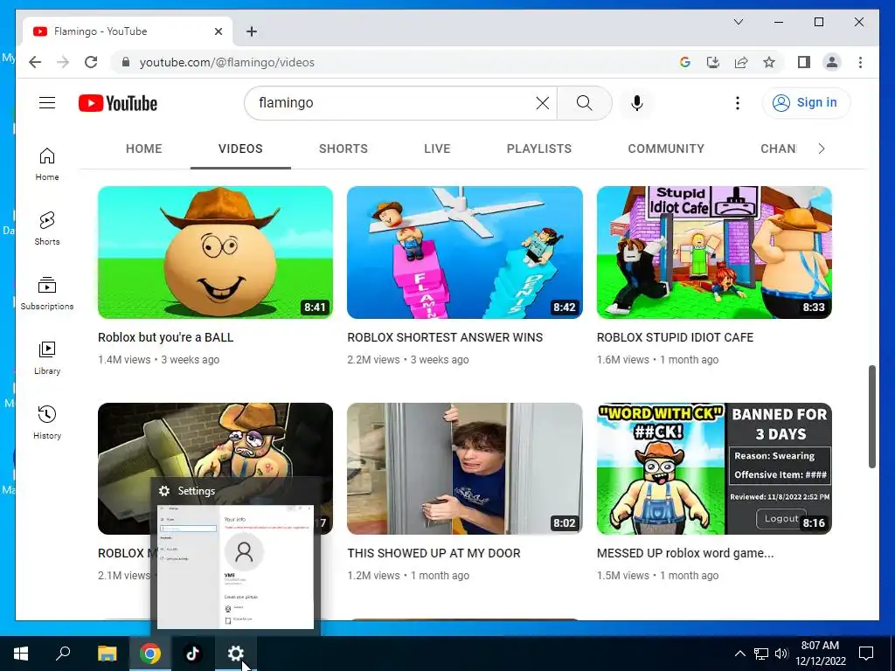
Task: Show hidden system tray icons
Action: pyautogui.click(x=739, y=654)
